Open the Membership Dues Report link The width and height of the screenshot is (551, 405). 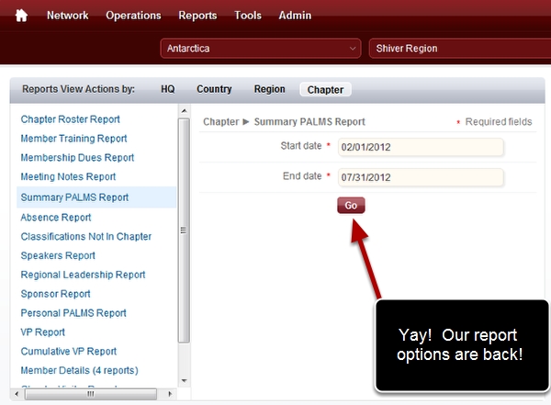click(77, 158)
